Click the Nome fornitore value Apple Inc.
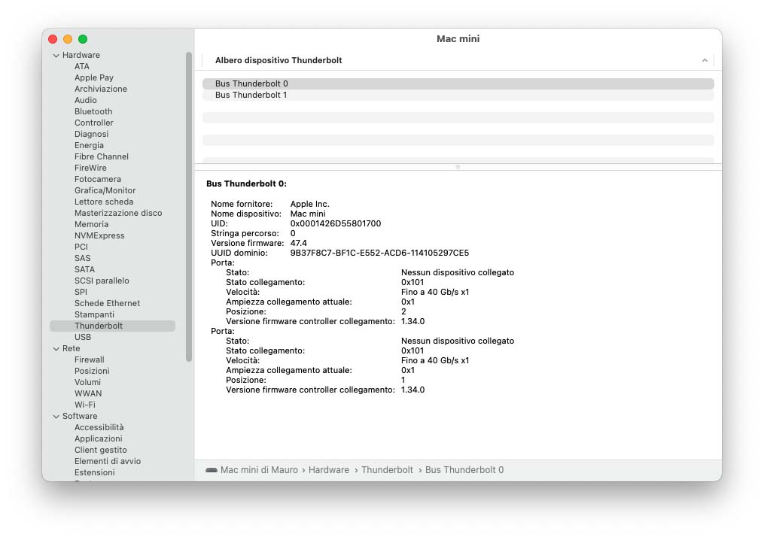The image size is (764, 537). (310, 204)
